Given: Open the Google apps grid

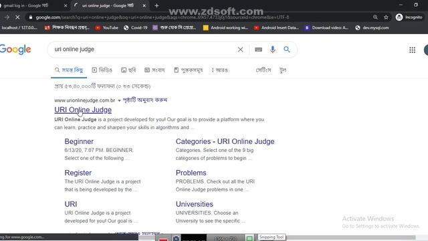Looking at the screenshot, I should point(412,50).
